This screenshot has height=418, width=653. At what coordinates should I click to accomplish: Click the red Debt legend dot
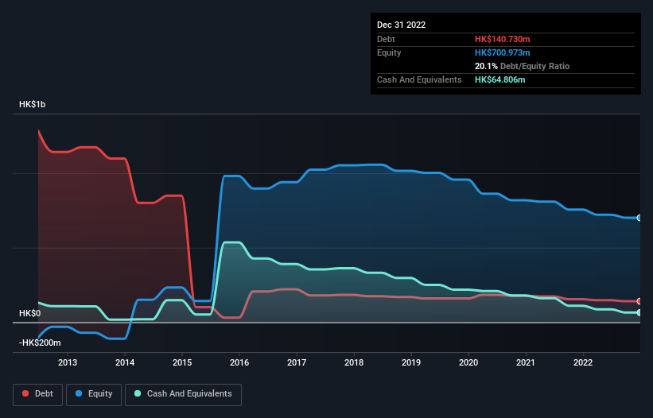[25, 393]
